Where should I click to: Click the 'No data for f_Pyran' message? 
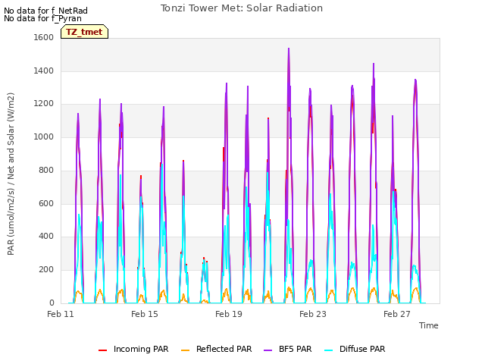coord(42,18)
